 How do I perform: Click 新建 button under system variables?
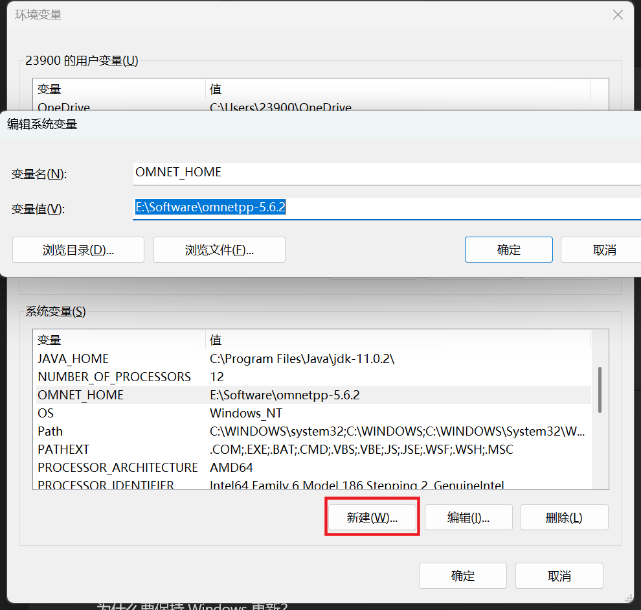coord(372,517)
